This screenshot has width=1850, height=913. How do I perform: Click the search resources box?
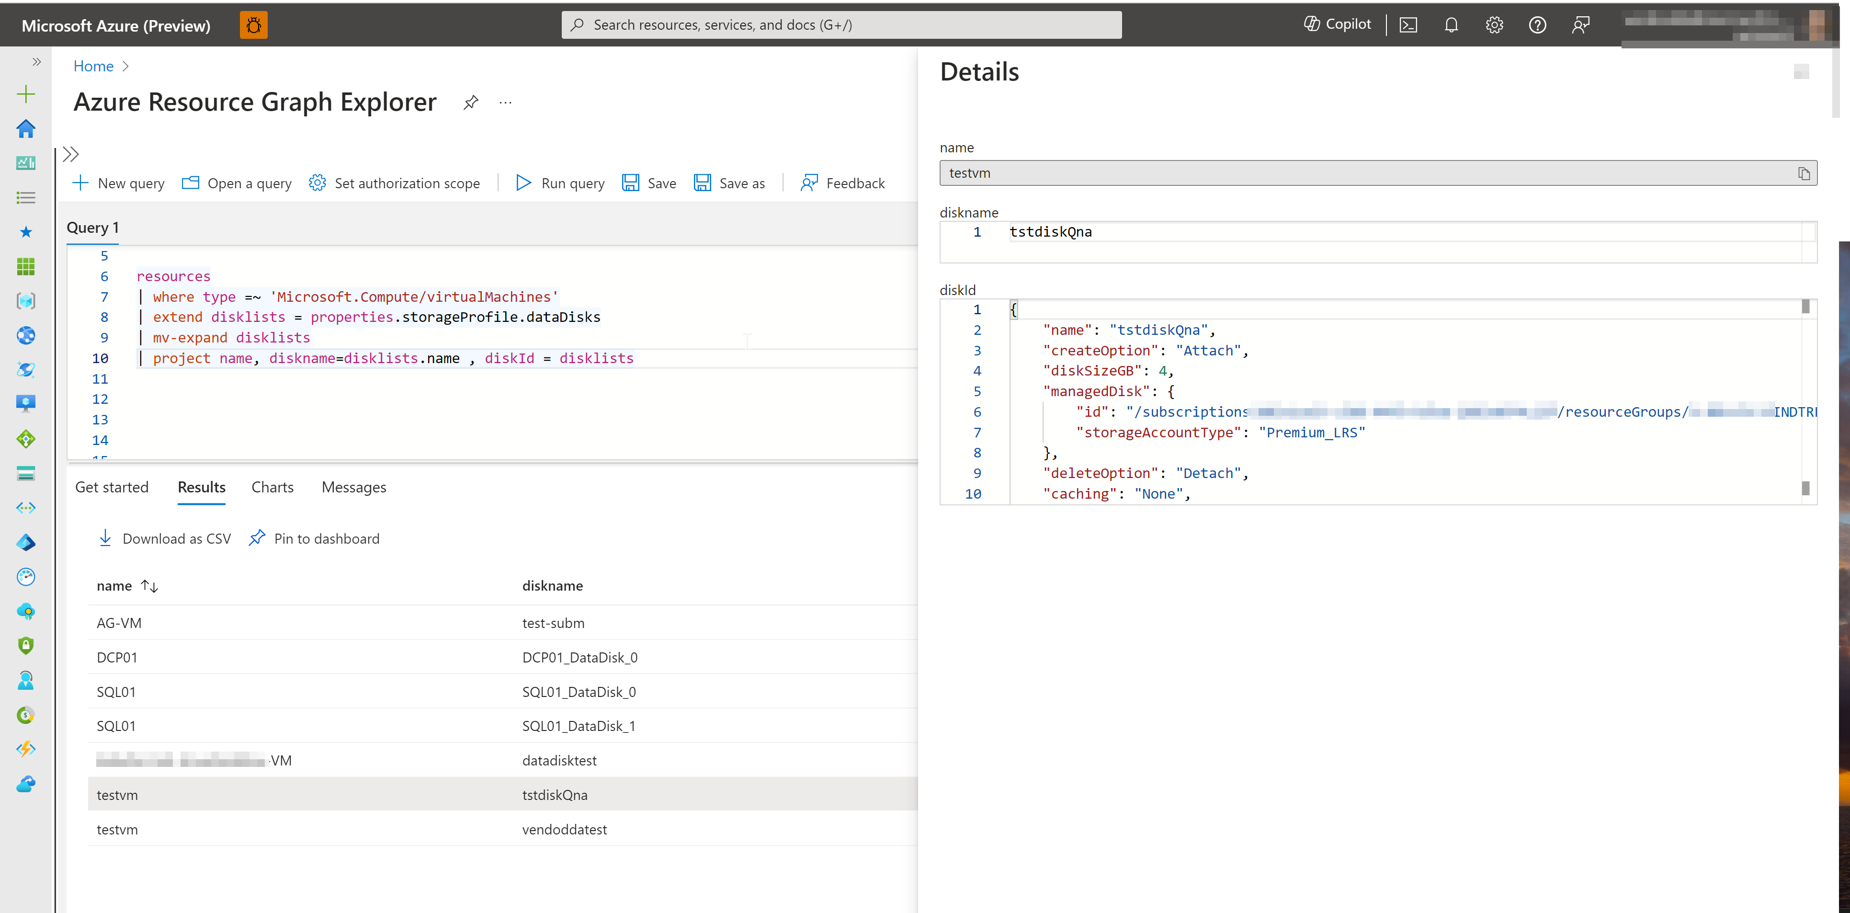[x=841, y=25]
